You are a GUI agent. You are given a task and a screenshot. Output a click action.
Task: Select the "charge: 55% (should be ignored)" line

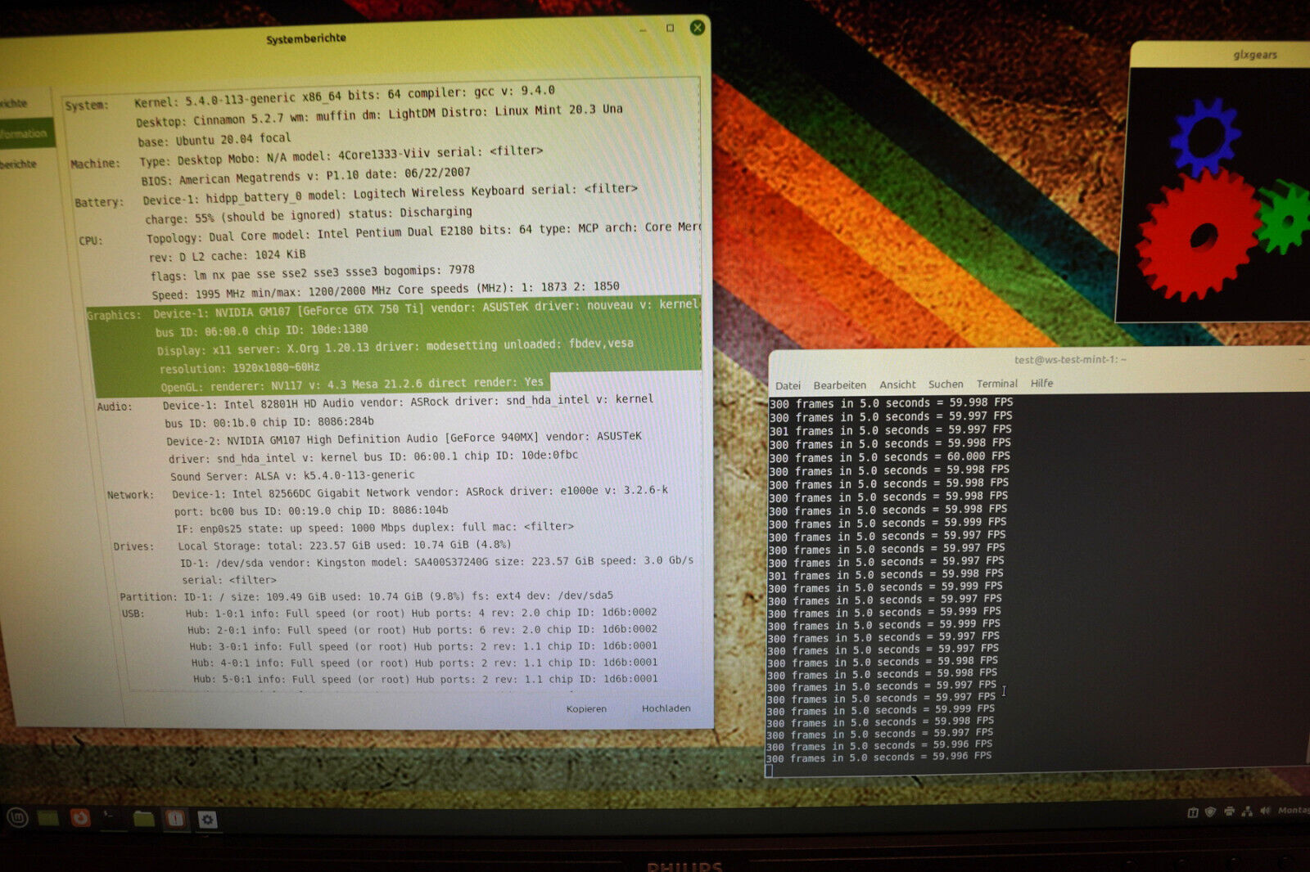pyautogui.click(x=308, y=215)
